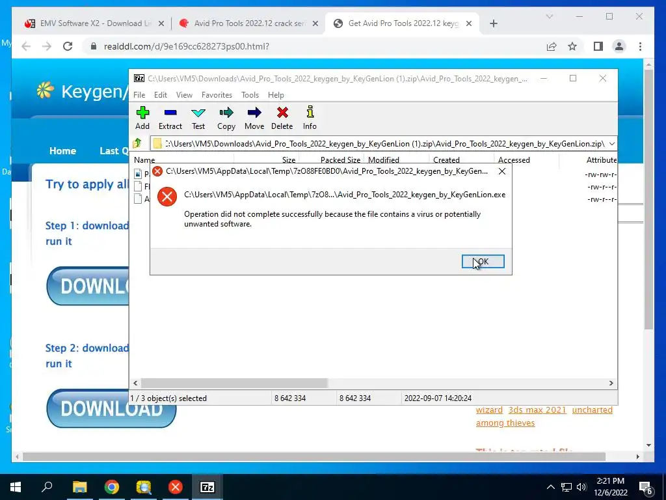
Task: Click the volume speaker tray icon
Action: tap(581, 487)
